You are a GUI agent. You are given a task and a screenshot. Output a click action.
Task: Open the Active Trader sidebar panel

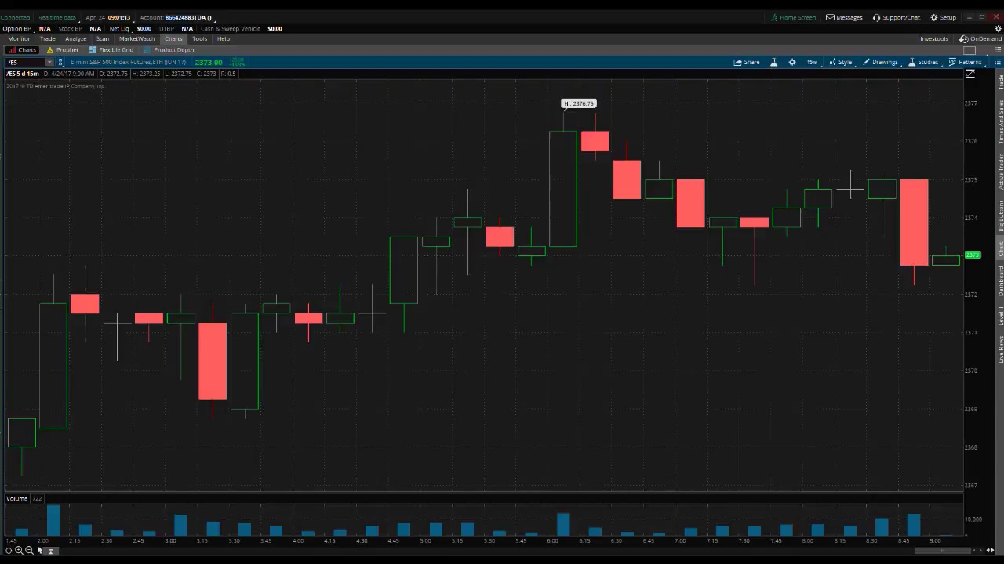[1000, 172]
